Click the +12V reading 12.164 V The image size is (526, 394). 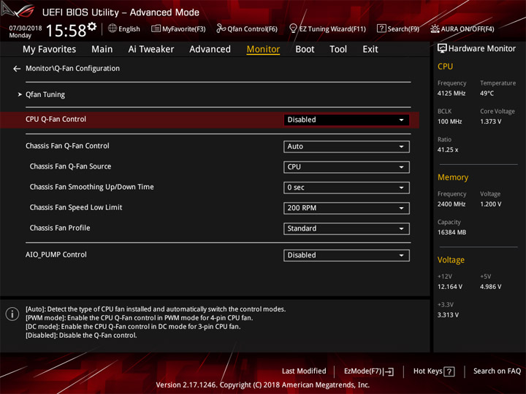(x=449, y=287)
